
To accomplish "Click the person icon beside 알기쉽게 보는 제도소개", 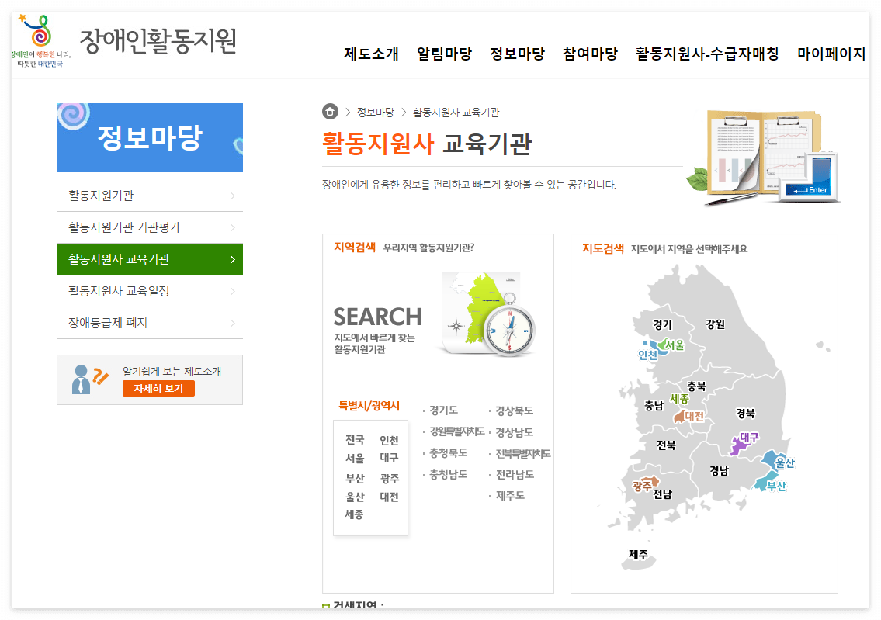I will click(90, 376).
